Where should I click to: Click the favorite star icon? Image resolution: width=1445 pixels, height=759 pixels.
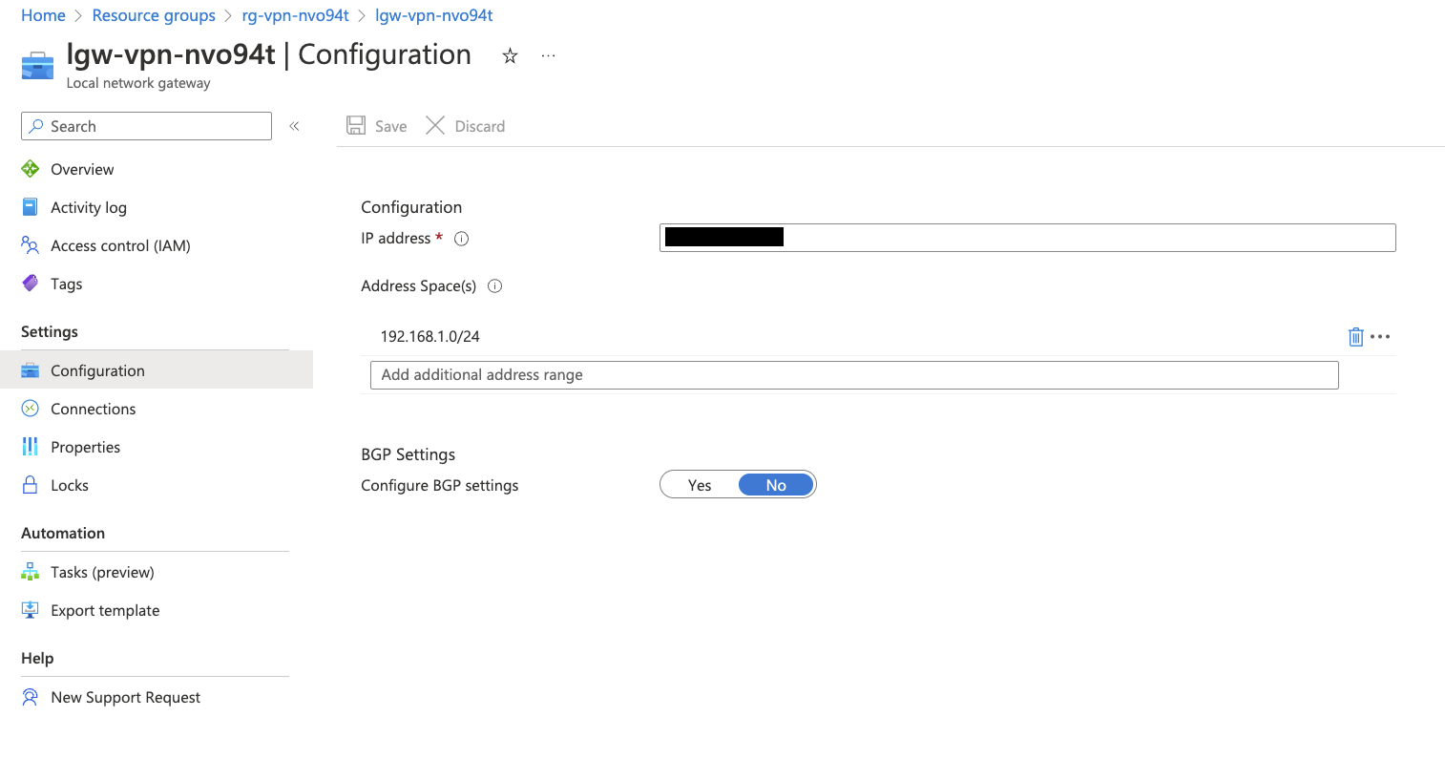pos(510,55)
